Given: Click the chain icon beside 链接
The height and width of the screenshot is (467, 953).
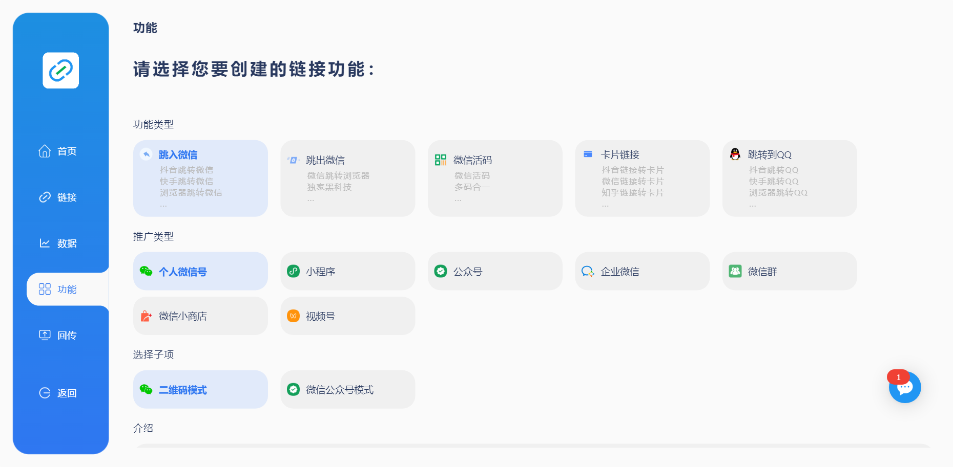Looking at the screenshot, I should (45, 197).
